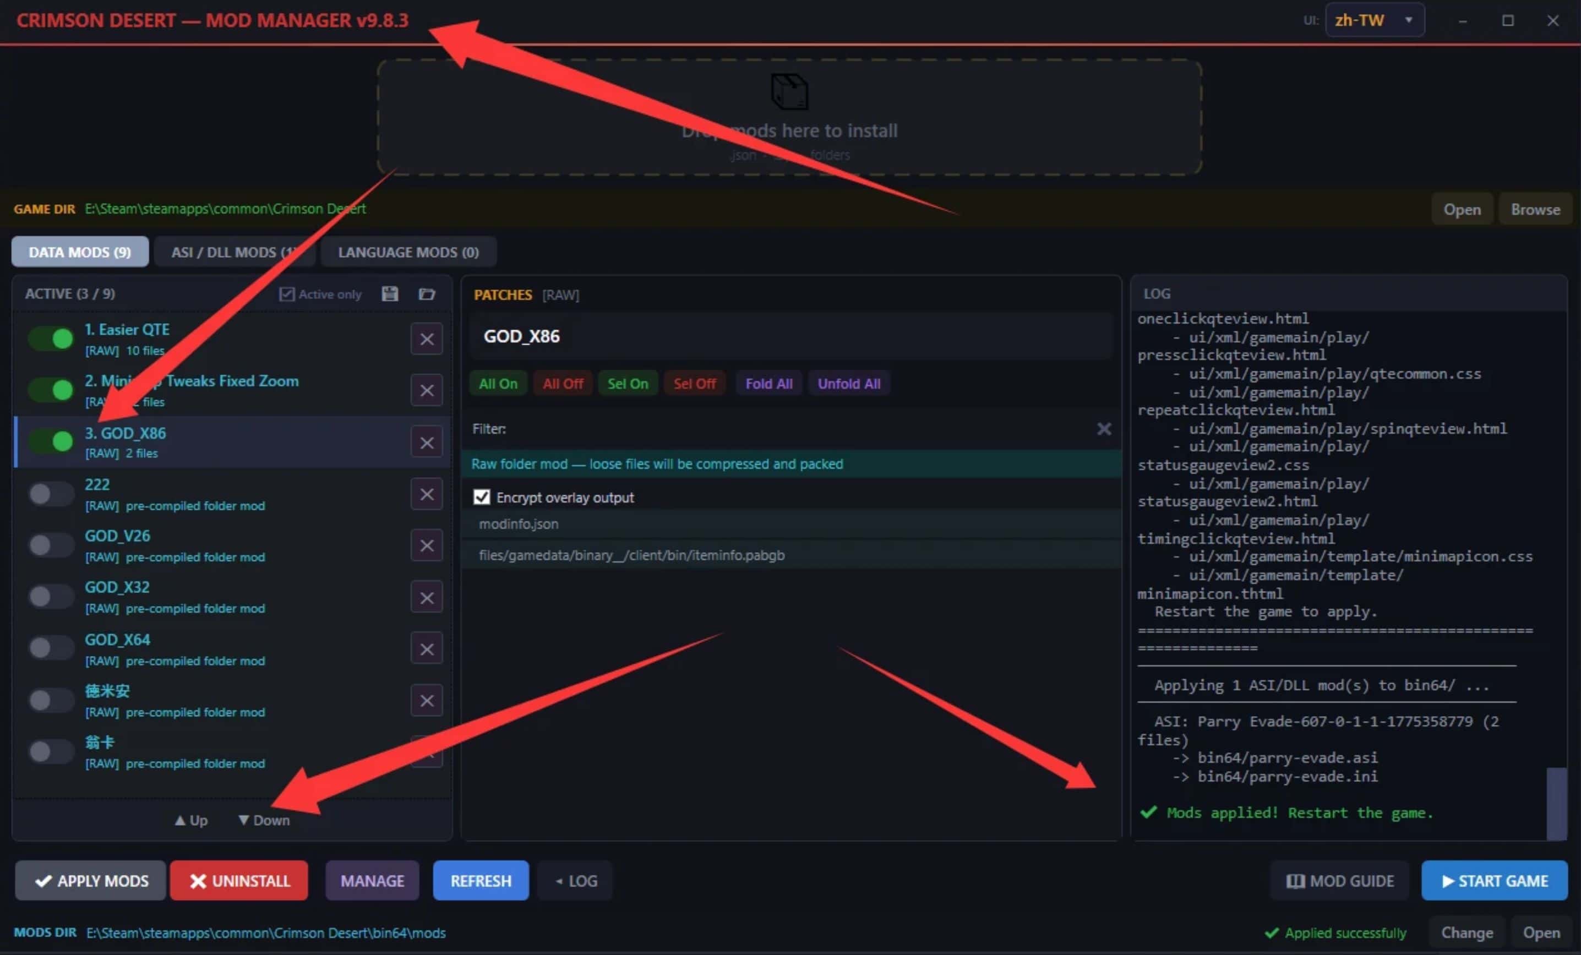The height and width of the screenshot is (955, 1581).
Task: Click Unfold All patches button
Action: pyautogui.click(x=848, y=384)
